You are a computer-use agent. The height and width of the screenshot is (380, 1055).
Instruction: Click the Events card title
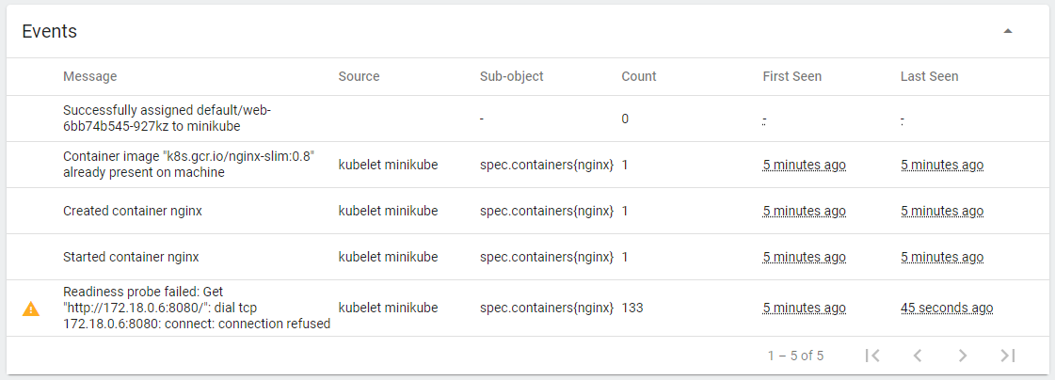[49, 31]
